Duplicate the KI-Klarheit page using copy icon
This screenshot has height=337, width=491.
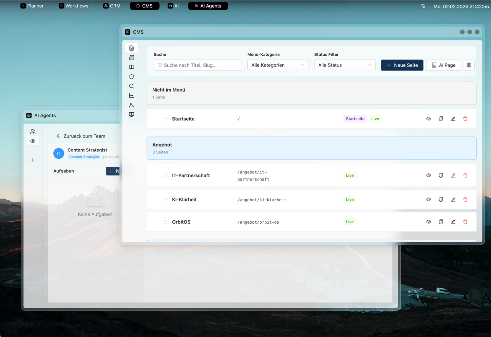click(x=441, y=200)
